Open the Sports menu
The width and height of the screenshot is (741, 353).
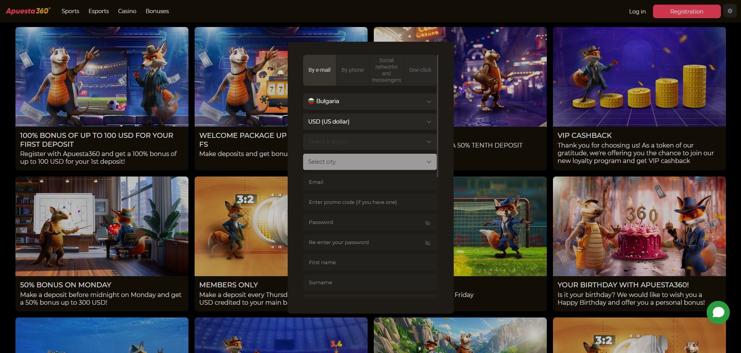point(70,11)
